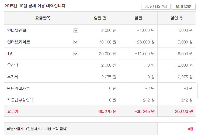Click the 25,030 원 total after discount
The width and height of the screenshot is (198, 135).
(184, 111)
